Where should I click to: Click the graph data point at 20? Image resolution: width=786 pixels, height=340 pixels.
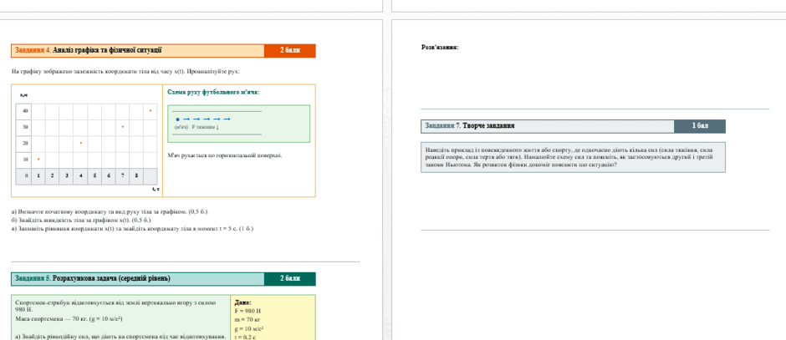[x=81, y=143]
